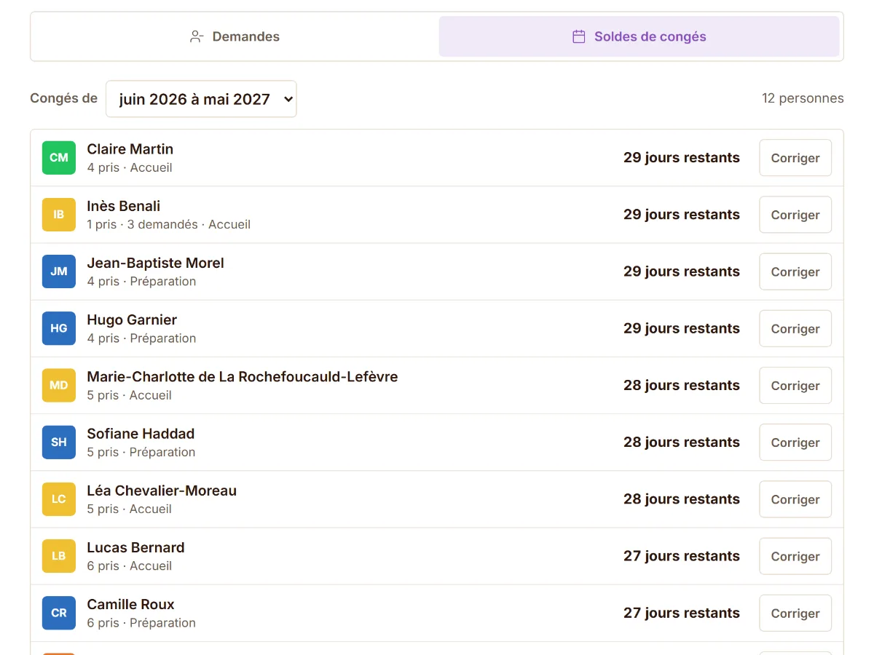Select the name Hugo Garnier
The height and width of the screenshot is (655, 874).
coord(132,319)
